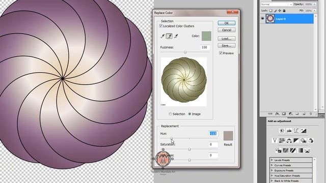Hide Layer 0 with eye icon
Image resolution: width=326 pixels, height=183 pixels.
263,18
